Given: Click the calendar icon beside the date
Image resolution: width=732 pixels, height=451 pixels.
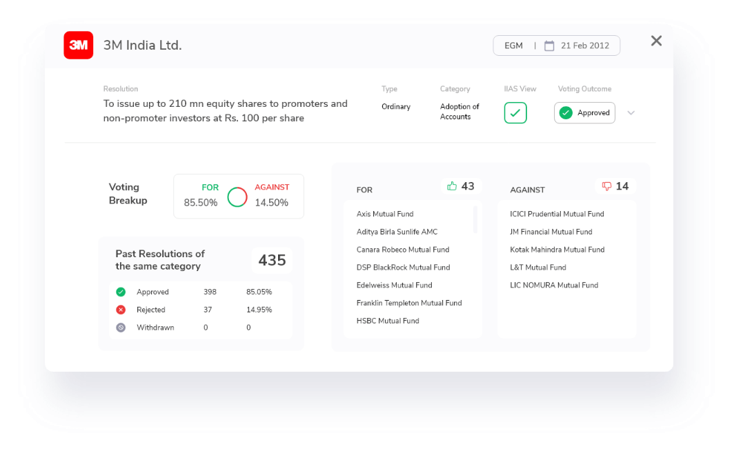Looking at the screenshot, I should click(x=549, y=46).
